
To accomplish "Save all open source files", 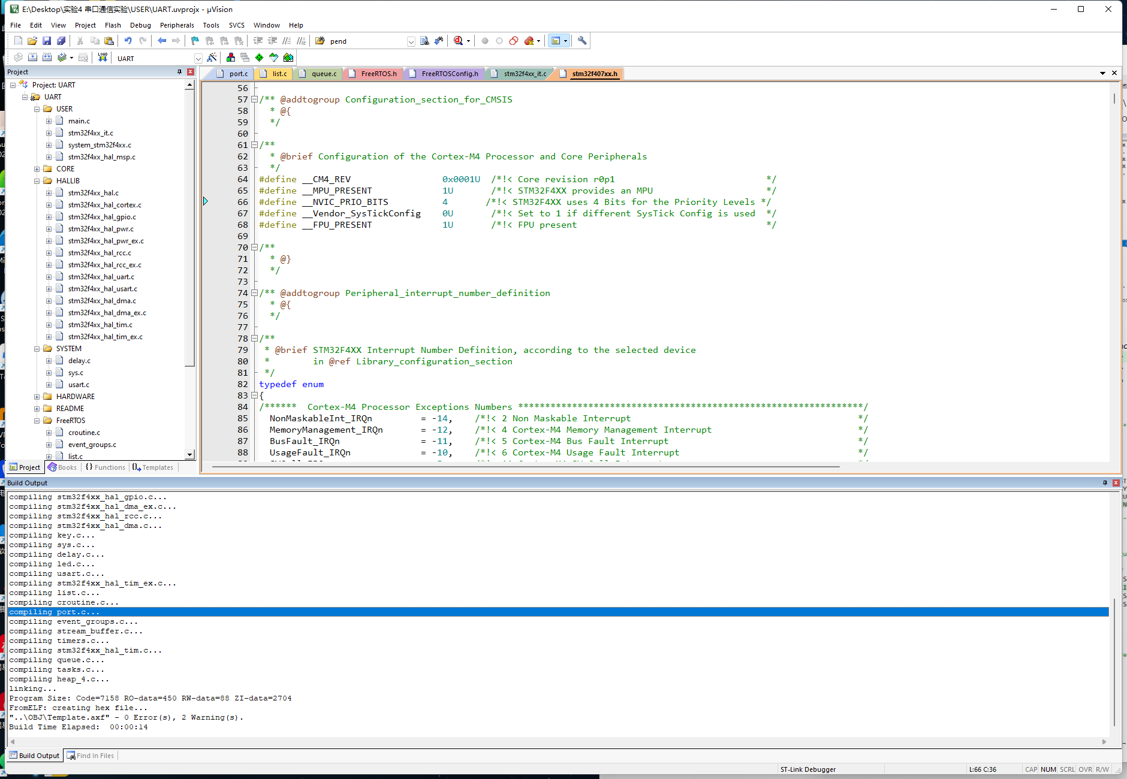I will coord(62,41).
